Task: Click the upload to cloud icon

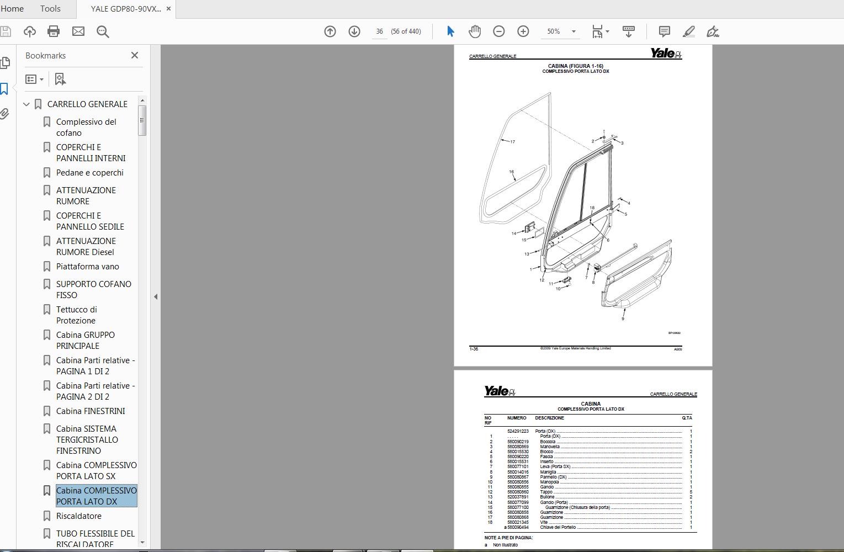Action: [30, 31]
